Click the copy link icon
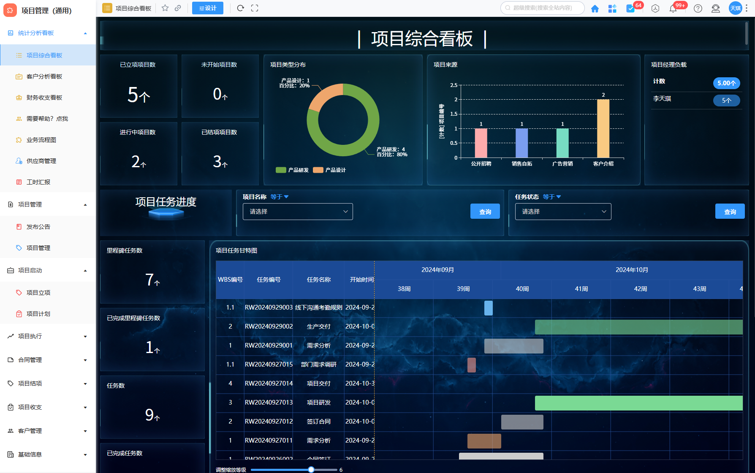The width and height of the screenshot is (755, 473). click(178, 8)
